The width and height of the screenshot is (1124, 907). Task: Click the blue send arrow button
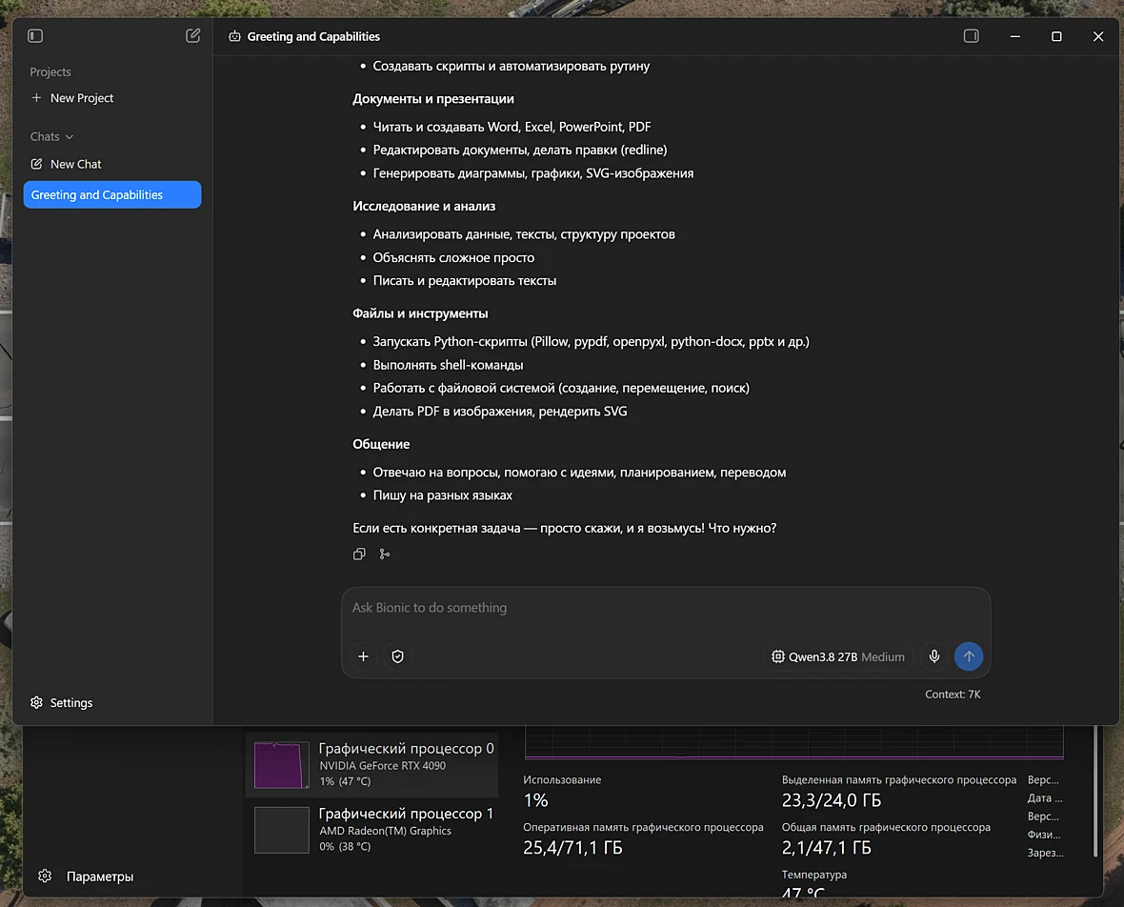[969, 656]
